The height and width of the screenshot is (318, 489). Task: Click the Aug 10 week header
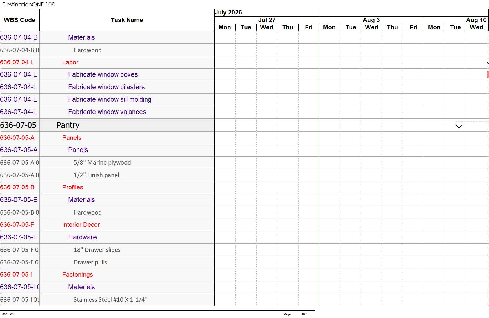(x=476, y=20)
